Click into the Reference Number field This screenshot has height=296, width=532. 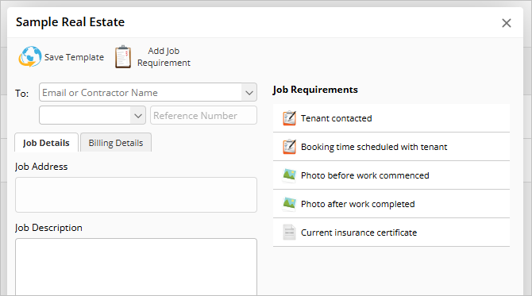(203, 115)
